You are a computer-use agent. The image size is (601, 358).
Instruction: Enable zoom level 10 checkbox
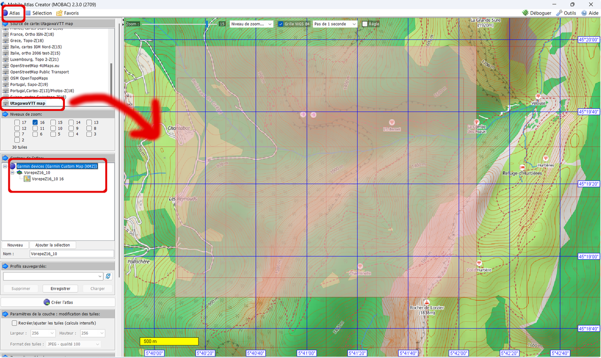click(x=53, y=128)
